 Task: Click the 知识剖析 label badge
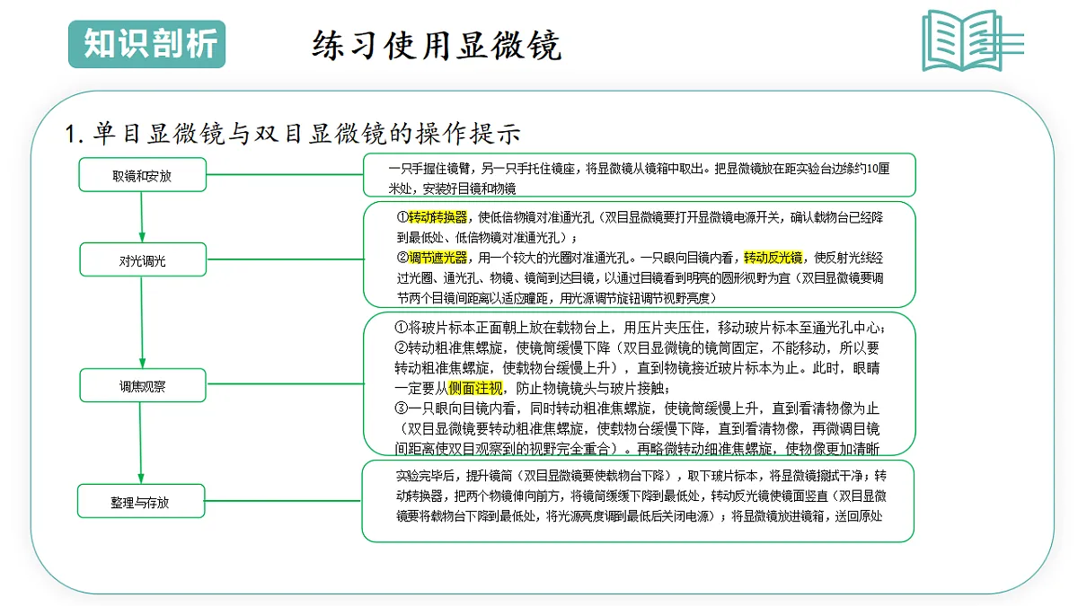(x=147, y=44)
